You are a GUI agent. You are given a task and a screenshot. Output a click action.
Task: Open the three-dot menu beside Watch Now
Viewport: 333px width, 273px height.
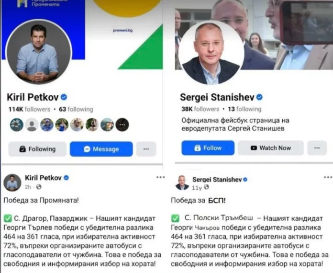tap(317, 148)
